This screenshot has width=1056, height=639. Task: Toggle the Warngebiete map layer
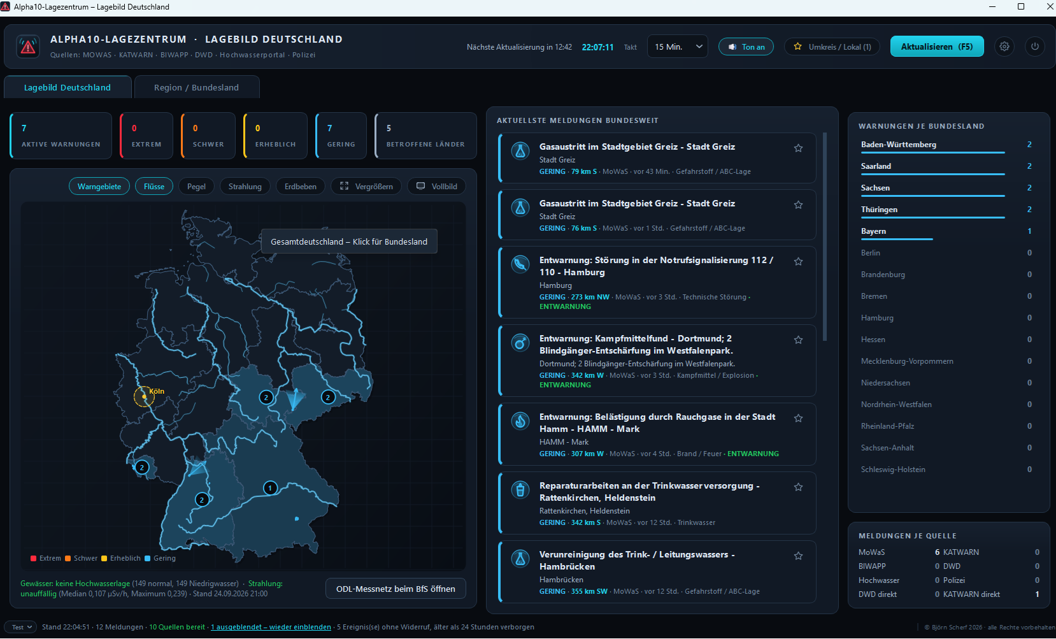99,187
